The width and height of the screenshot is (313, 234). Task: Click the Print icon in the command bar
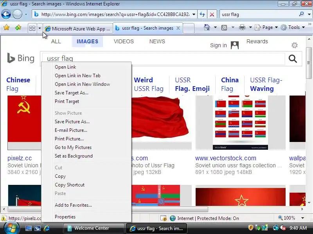242,27
